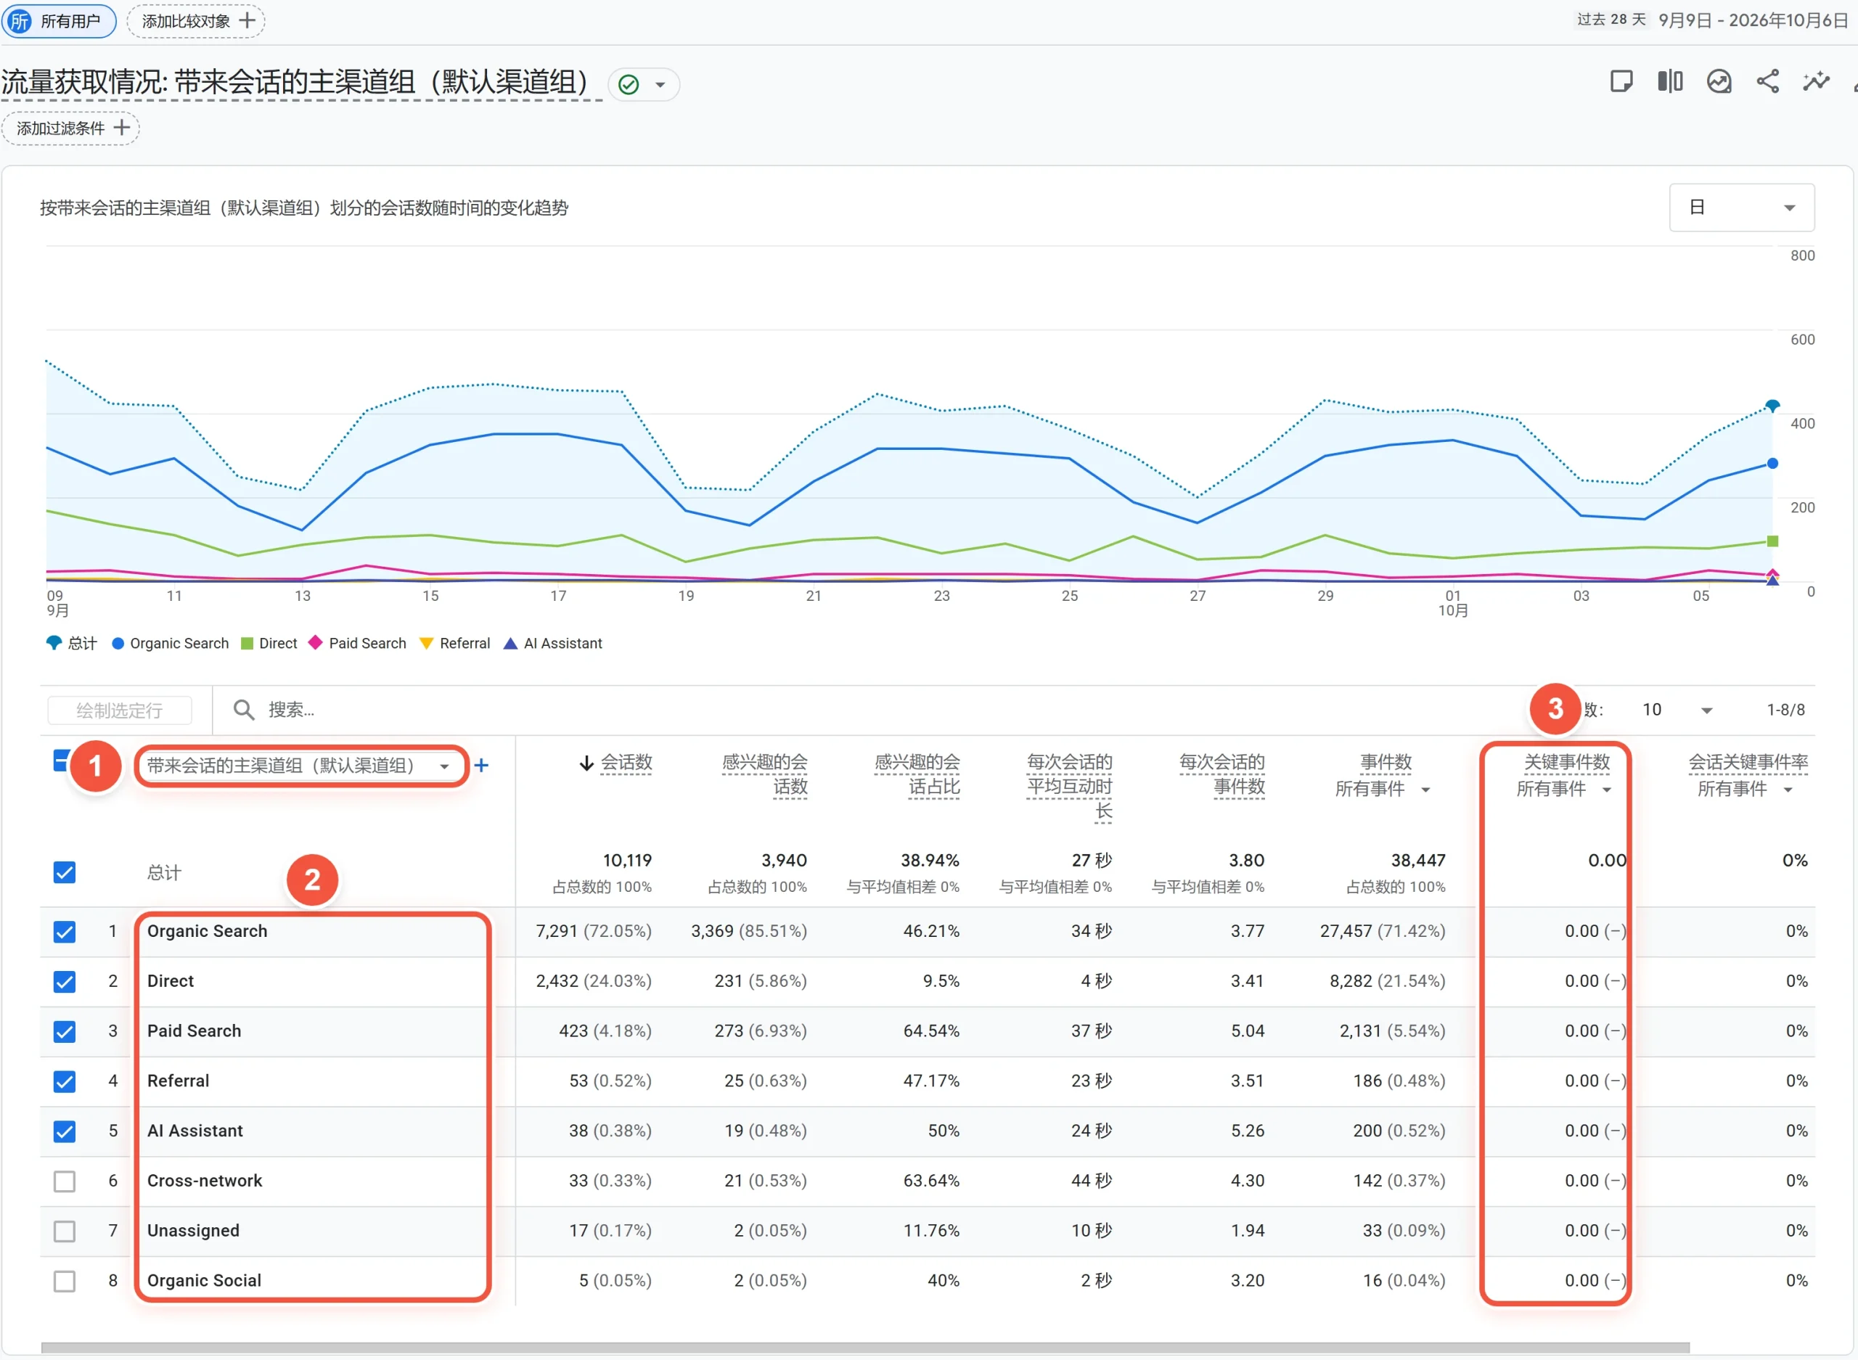Click the Organic Search legend swatch

pyautogui.click(x=118, y=644)
